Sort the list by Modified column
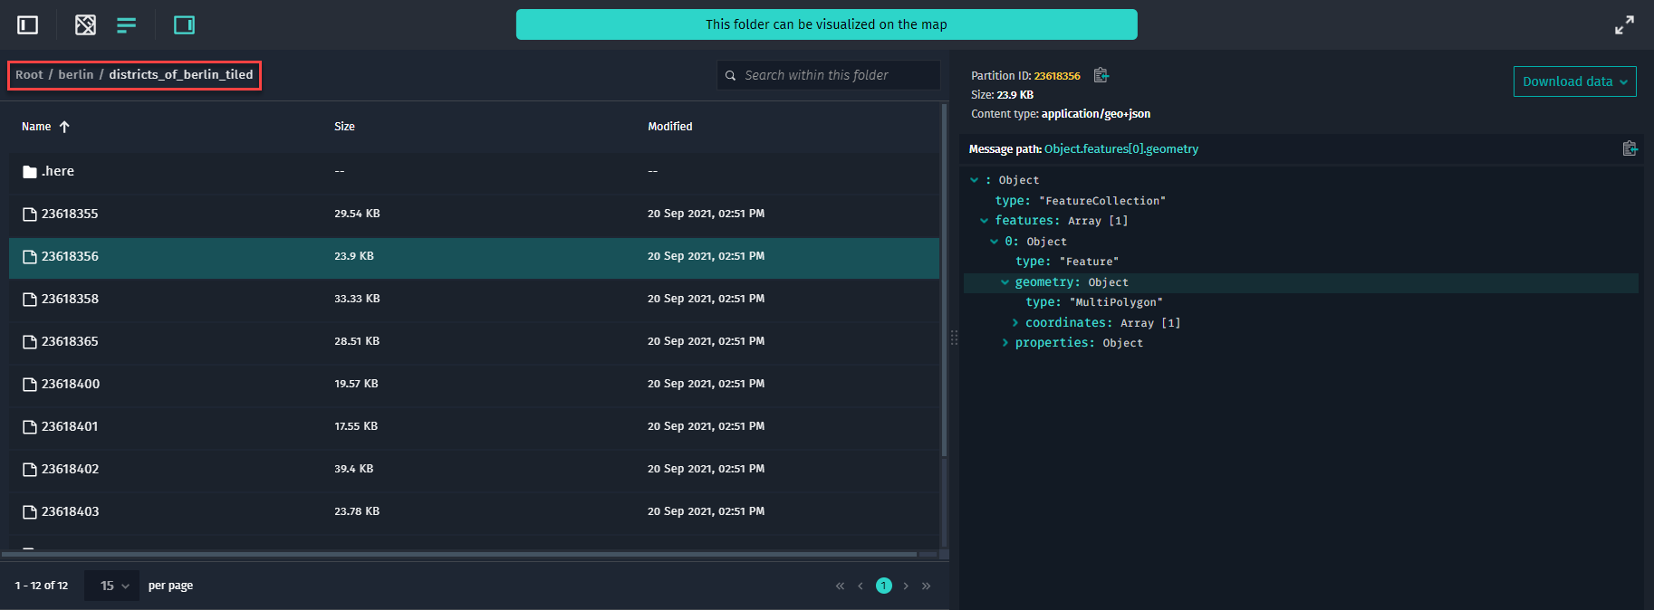 [x=669, y=127]
